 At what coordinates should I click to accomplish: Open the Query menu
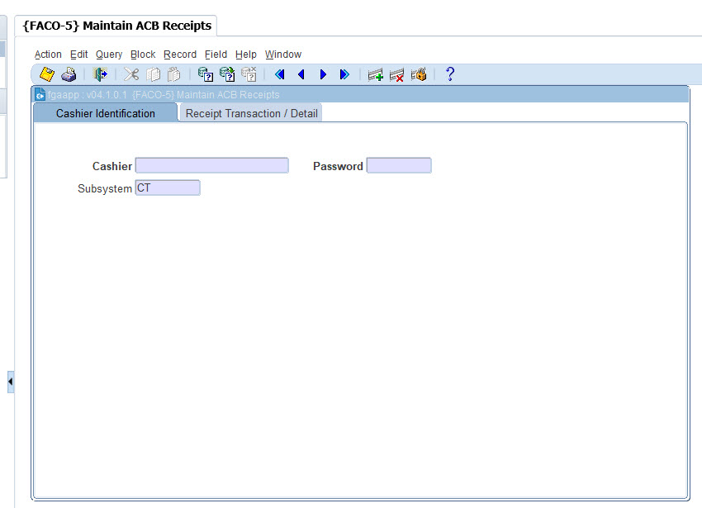pos(109,55)
